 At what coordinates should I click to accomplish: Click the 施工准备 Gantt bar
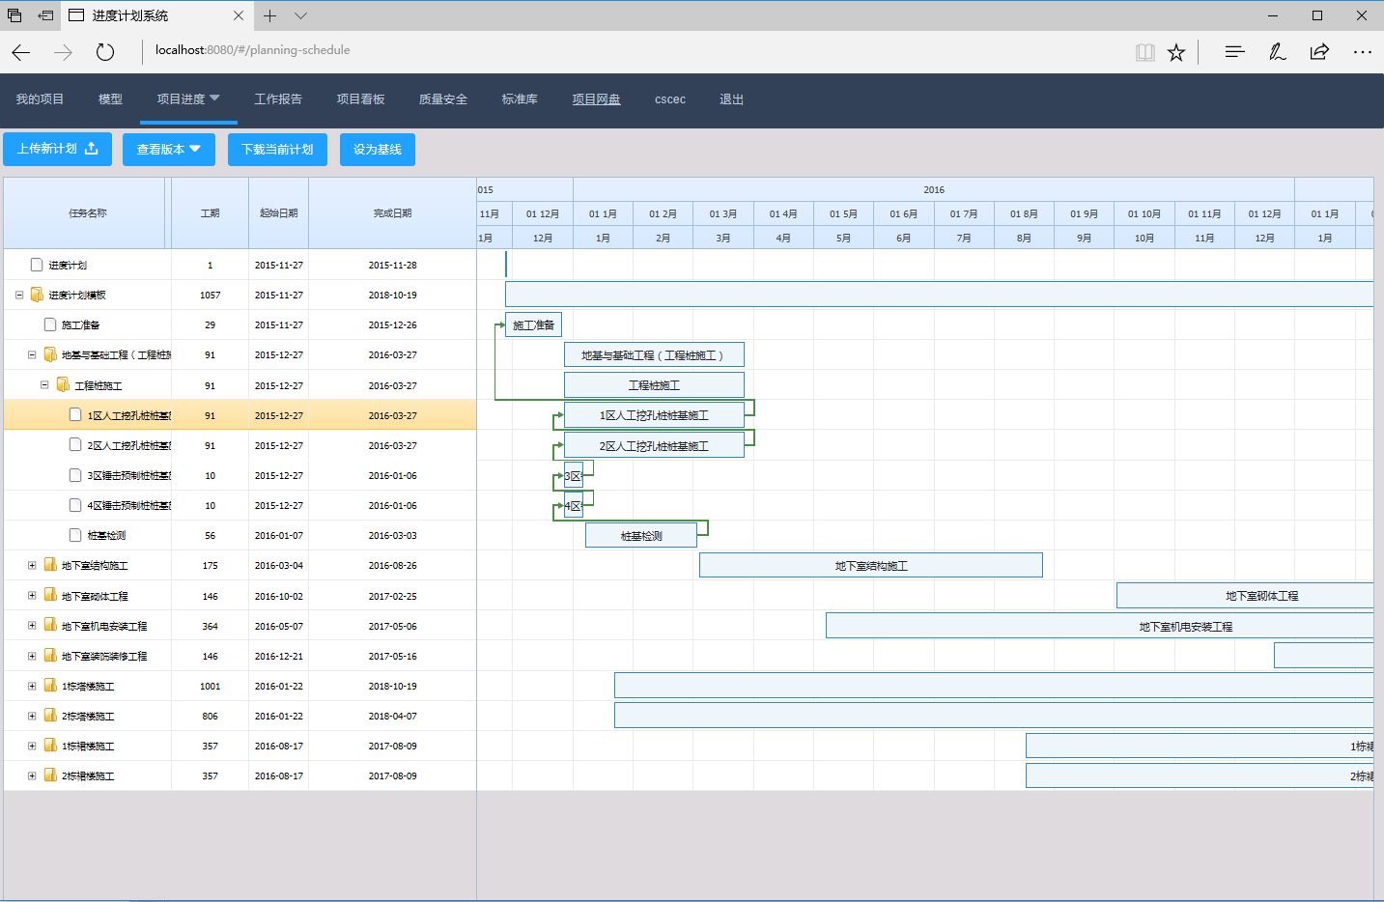click(533, 324)
